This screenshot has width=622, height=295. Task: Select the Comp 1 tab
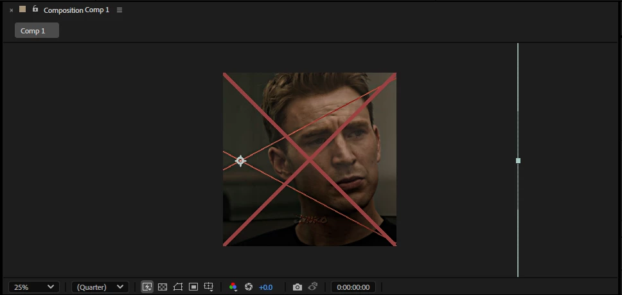[37, 31]
